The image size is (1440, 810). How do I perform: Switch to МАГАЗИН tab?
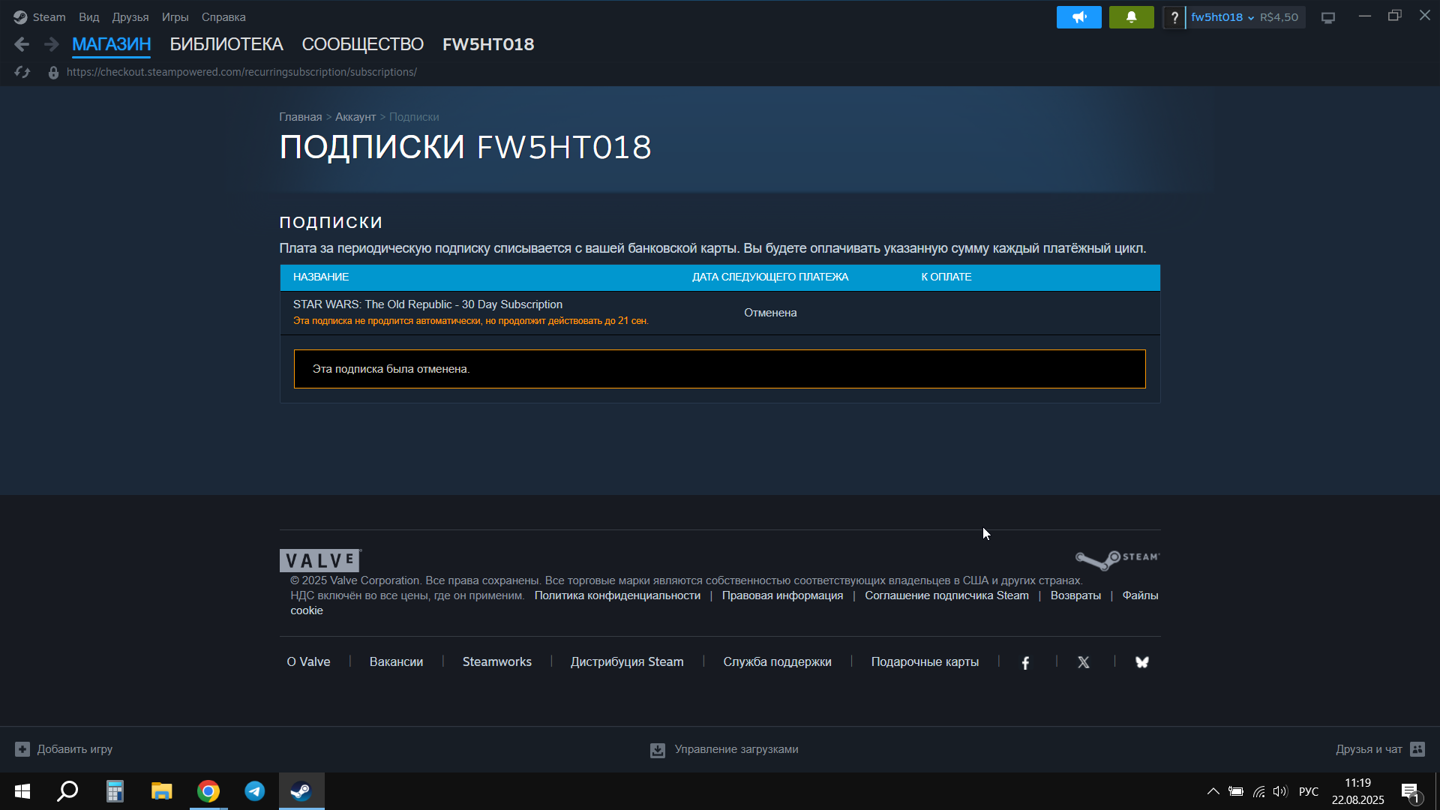[x=111, y=44]
